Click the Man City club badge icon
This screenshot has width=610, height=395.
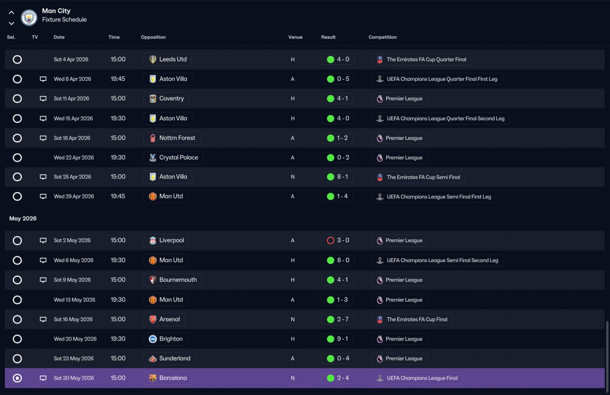click(x=29, y=18)
